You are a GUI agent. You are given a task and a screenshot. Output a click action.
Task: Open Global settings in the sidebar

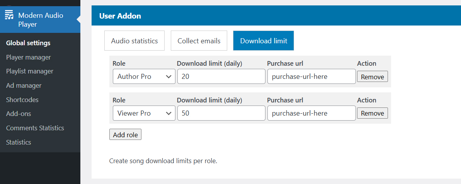click(x=28, y=43)
